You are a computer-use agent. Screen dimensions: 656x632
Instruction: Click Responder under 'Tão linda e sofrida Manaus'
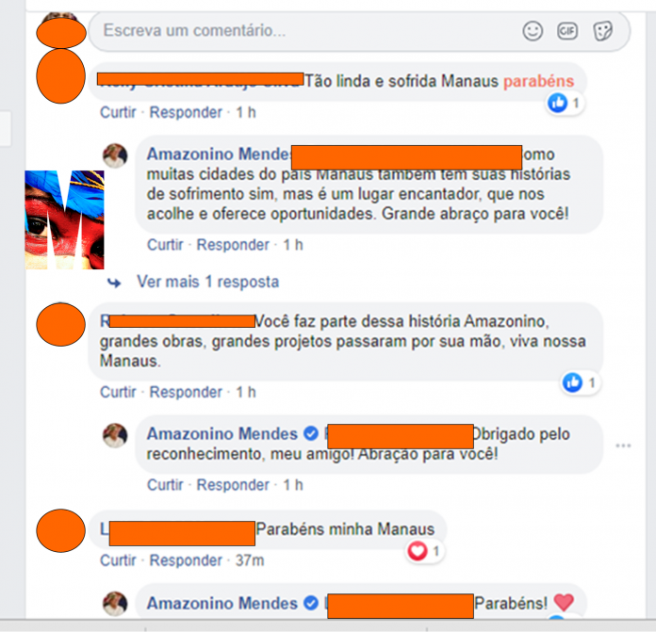[x=186, y=112]
